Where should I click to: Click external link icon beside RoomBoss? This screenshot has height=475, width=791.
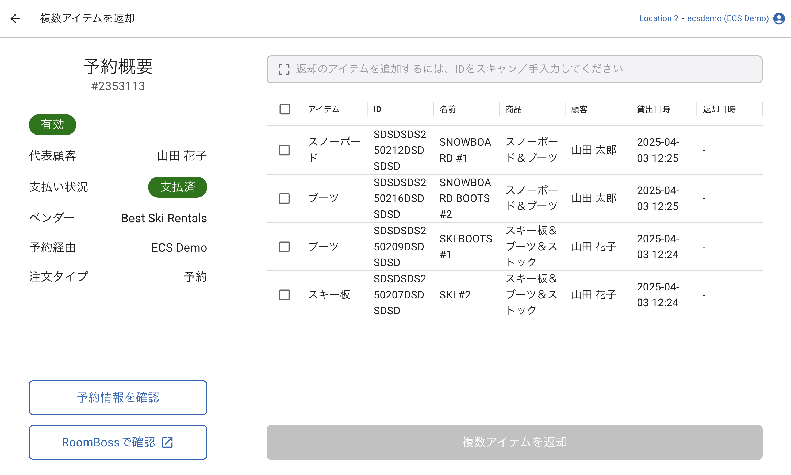(x=167, y=442)
